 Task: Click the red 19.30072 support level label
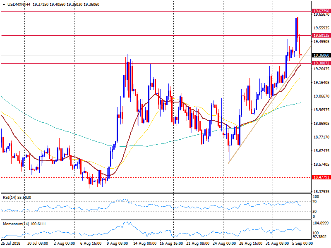pyautogui.click(x=321, y=63)
